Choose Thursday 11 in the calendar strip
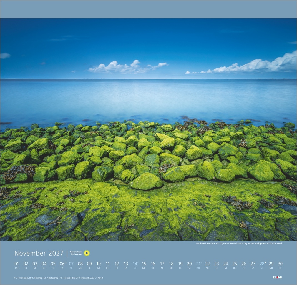Image resolution: width=297 pixels, height=285 pixels. (107, 264)
